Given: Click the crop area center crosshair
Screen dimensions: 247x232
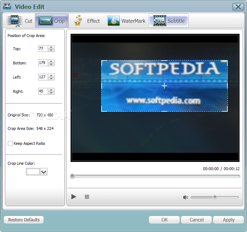Looking at the screenshot, I should click(164, 86).
